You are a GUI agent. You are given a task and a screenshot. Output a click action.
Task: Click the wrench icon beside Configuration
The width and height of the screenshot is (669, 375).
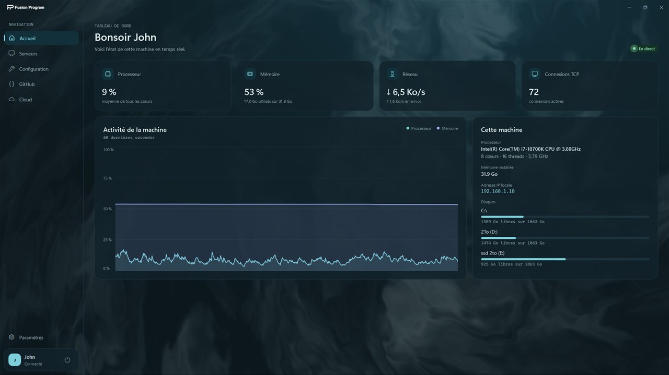click(12, 69)
